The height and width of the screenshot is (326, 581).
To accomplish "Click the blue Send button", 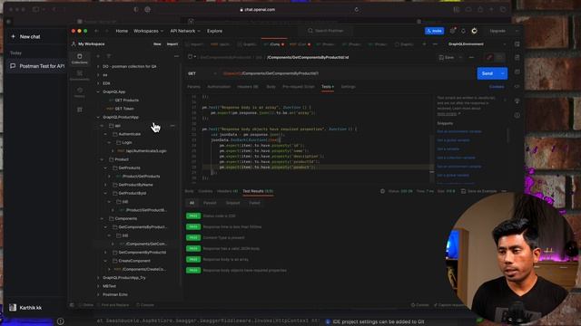I will 487,73.
